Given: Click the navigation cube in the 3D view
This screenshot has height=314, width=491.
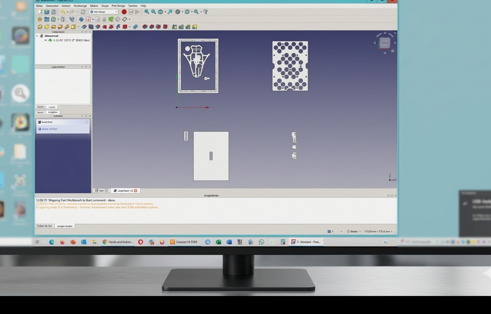Looking at the screenshot, I should click(x=385, y=43).
